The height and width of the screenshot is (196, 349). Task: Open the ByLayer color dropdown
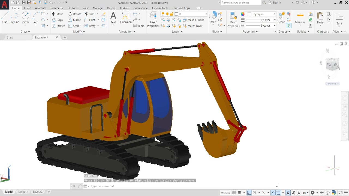click(x=274, y=14)
